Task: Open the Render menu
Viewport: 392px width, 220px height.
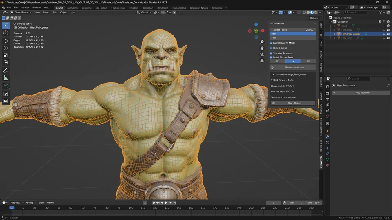Action: [x=25, y=7]
